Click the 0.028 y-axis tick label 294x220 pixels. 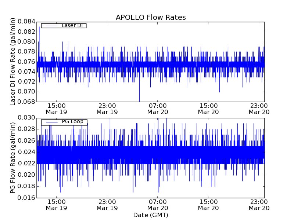point(26,129)
